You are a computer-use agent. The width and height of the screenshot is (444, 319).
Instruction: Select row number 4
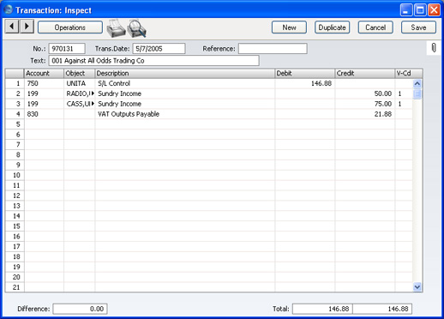point(15,114)
